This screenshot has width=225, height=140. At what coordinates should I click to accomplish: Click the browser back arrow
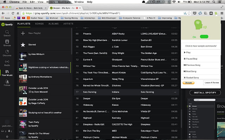point(3,13)
